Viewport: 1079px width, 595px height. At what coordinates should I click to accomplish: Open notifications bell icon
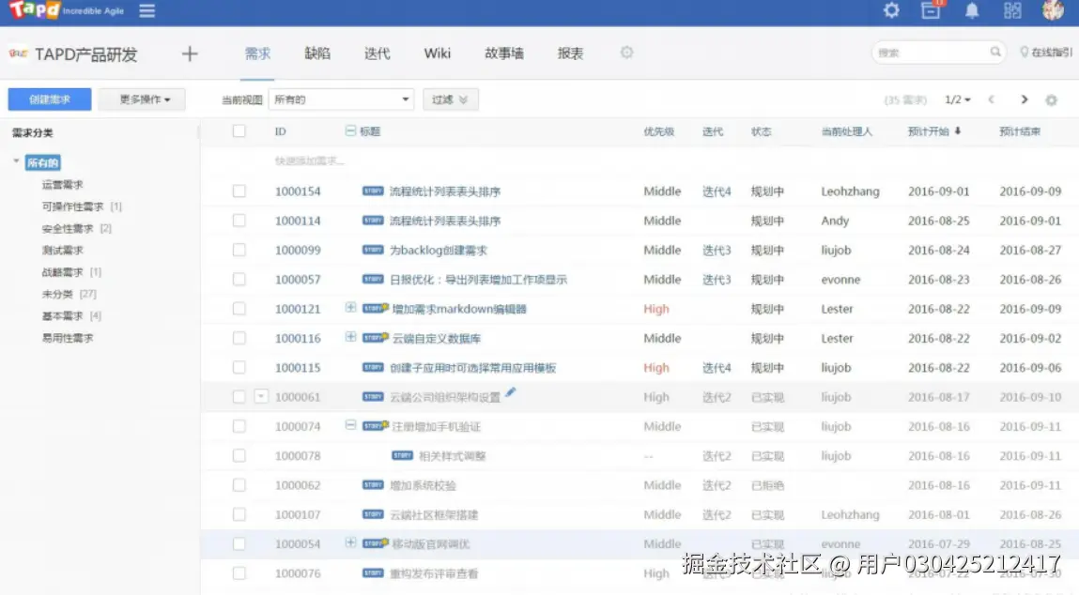tap(972, 10)
